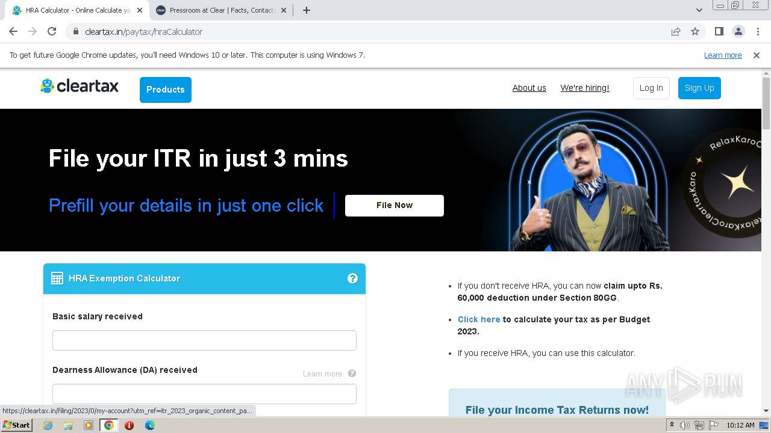Viewport: 771px width, 433px height.
Task: Open a new tab with plus icon
Action: 307,10
